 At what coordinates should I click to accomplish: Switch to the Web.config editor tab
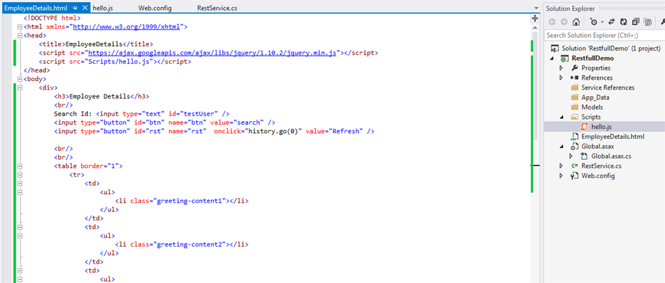(155, 8)
